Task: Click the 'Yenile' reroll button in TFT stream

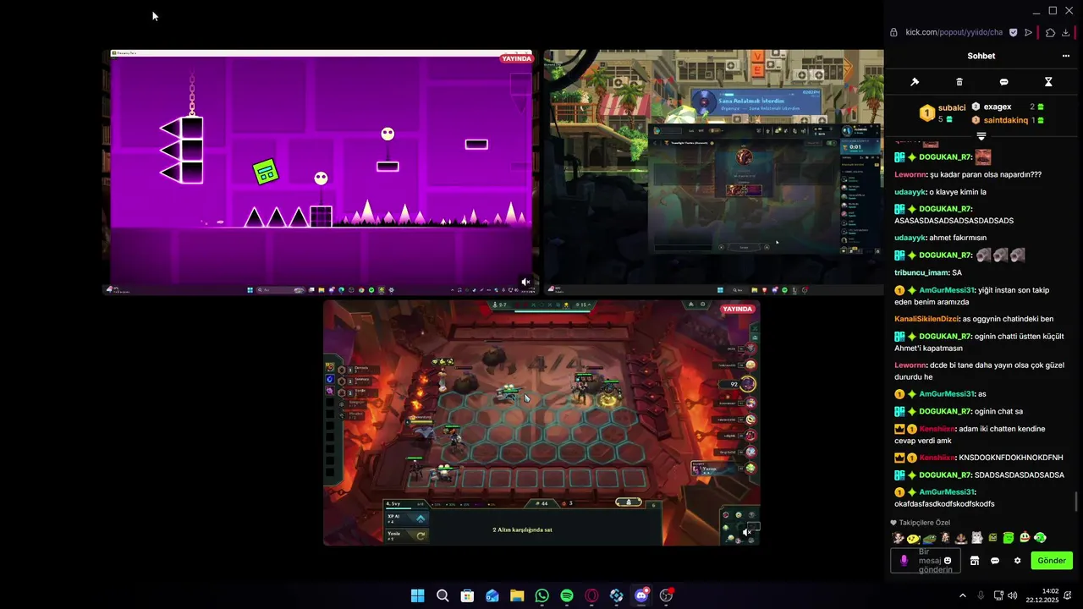Action: click(x=407, y=535)
